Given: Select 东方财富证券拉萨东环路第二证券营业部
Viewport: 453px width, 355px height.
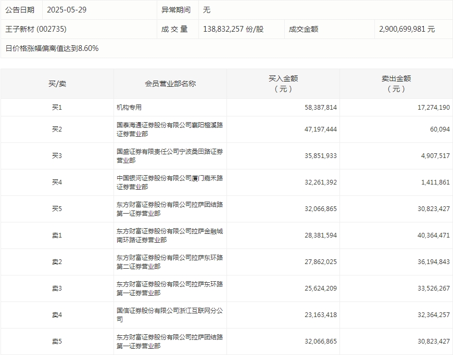Looking at the screenshot, I should (x=170, y=262).
